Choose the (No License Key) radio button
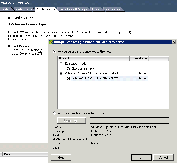The width and height of the screenshot is (177, 163). tap(68, 69)
